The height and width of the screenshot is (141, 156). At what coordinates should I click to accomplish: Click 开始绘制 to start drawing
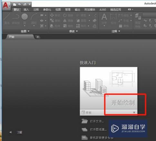123,103
